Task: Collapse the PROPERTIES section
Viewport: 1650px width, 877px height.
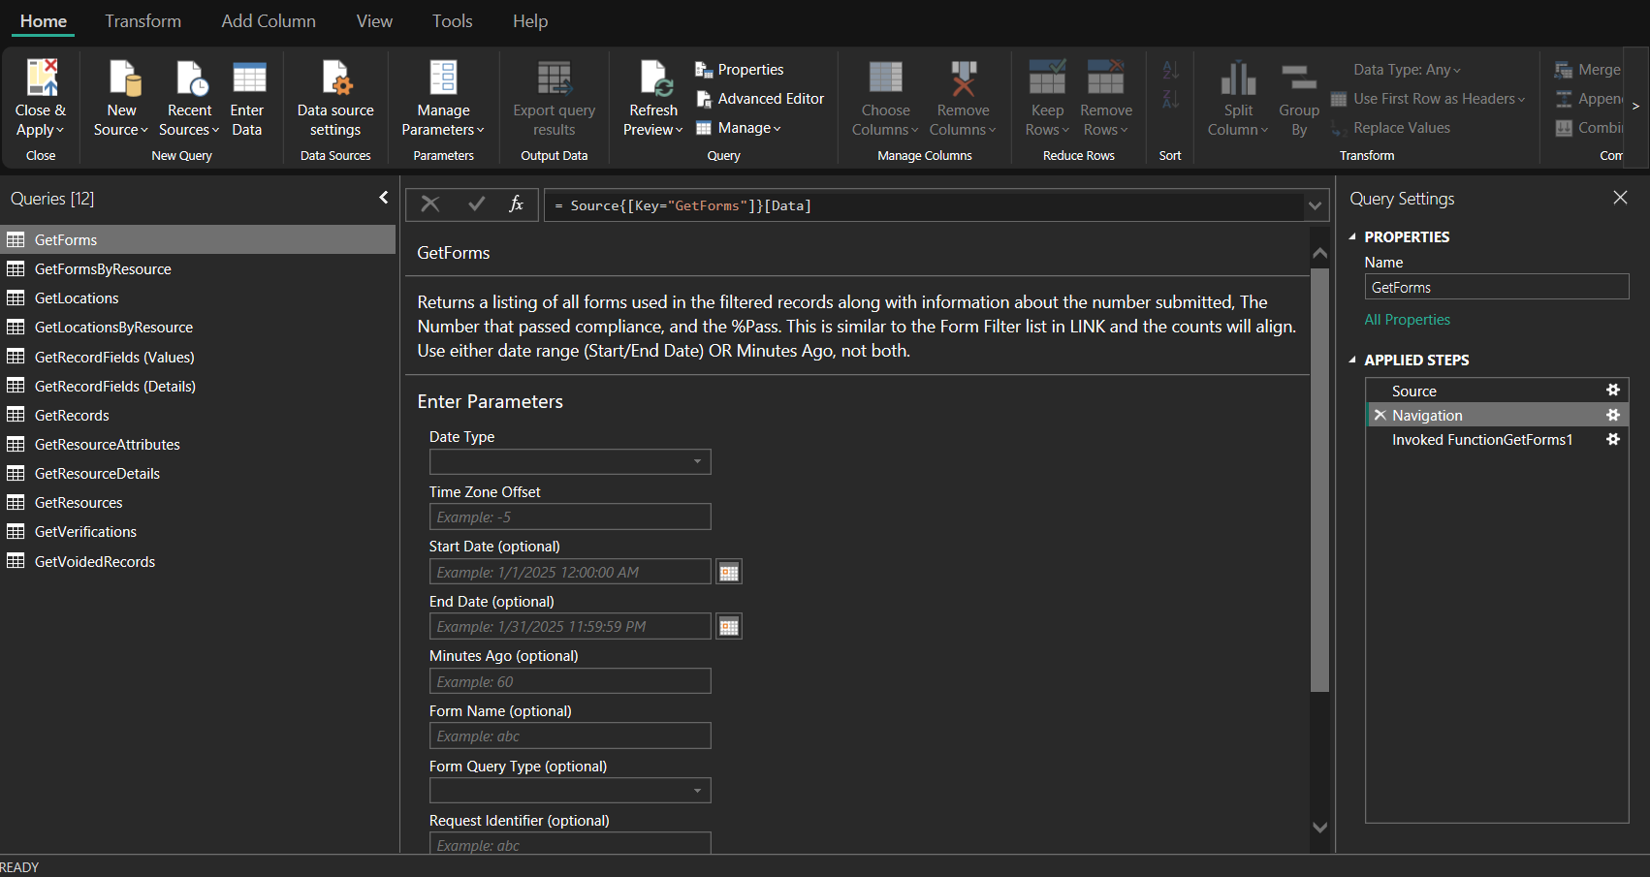Action: click(x=1353, y=237)
